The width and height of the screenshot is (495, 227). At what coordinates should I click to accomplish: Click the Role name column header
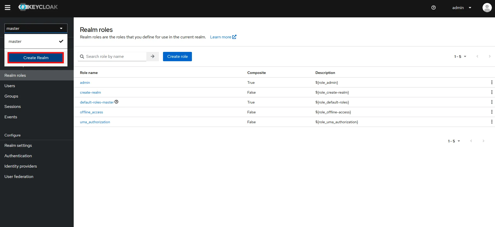tap(89, 73)
